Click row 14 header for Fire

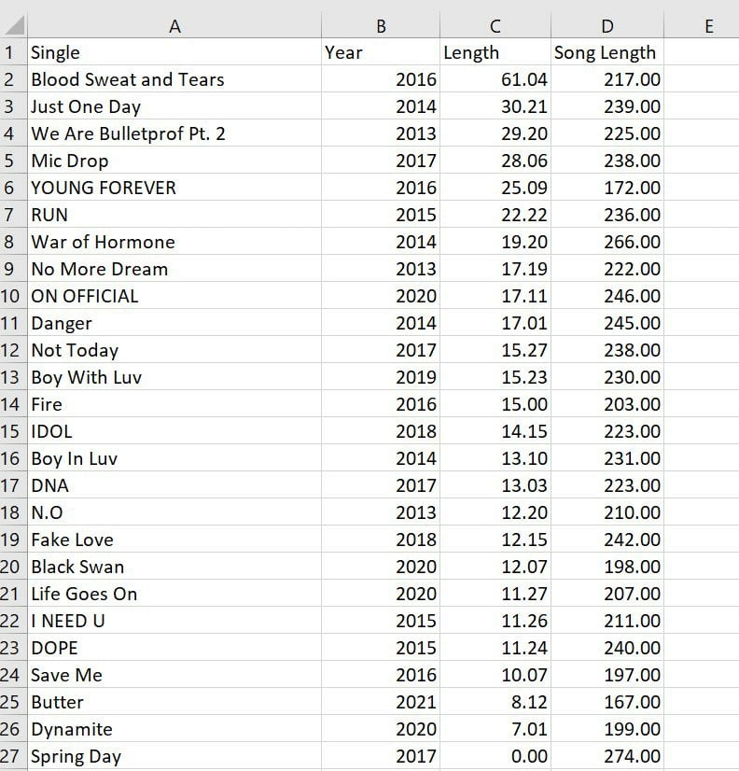[12, 404]
